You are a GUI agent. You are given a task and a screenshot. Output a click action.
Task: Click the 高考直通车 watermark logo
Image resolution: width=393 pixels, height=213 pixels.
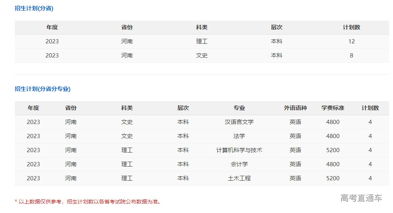(x=361, y=198)
